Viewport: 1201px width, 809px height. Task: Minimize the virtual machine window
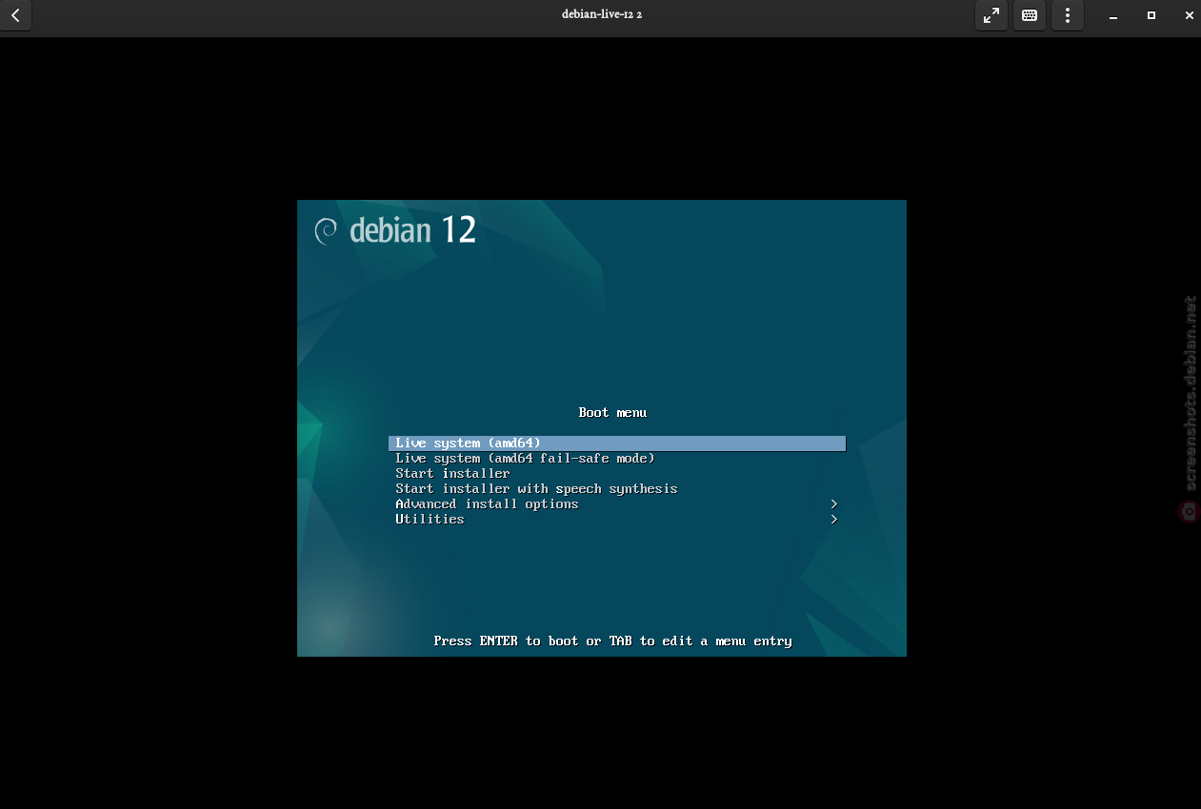(1112, 15)
